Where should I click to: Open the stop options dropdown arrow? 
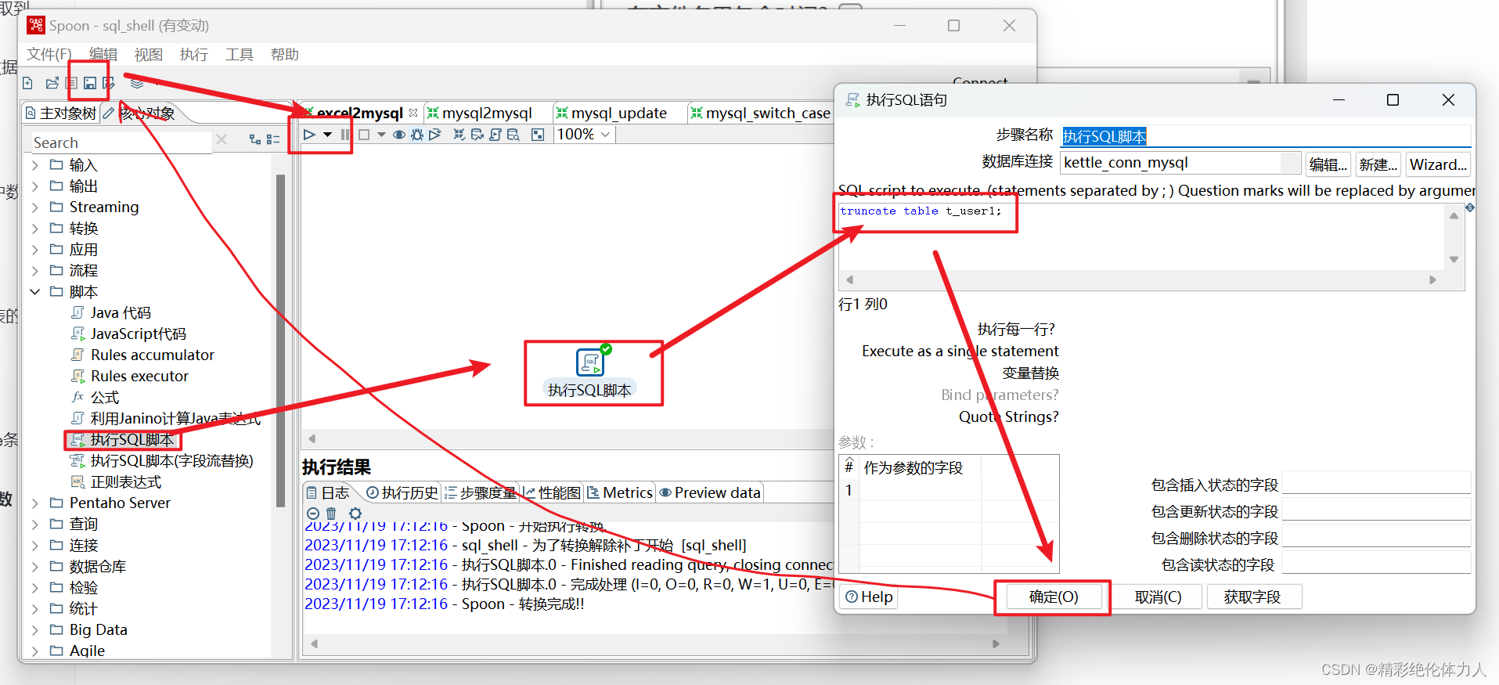[x=381, y=135]
